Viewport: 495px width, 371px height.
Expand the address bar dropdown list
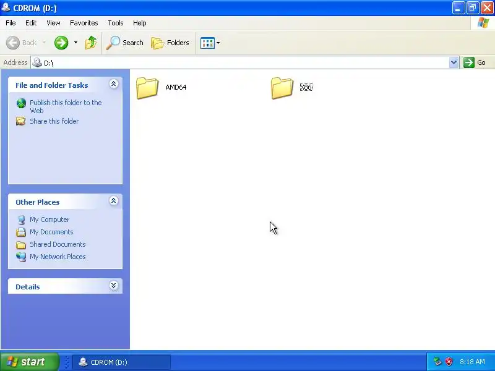454,62
